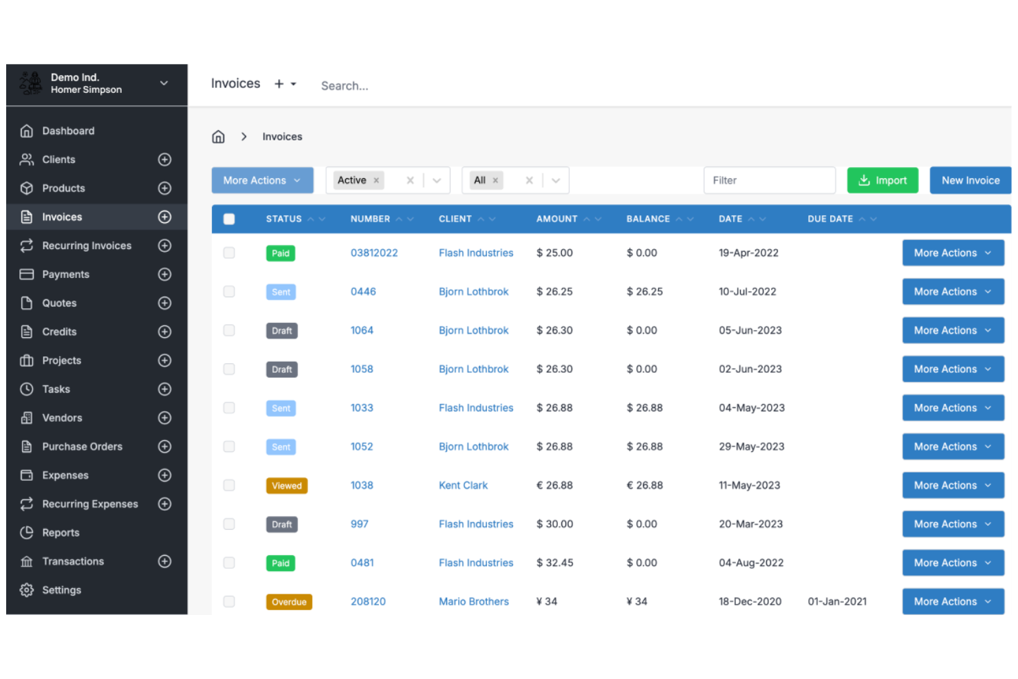
Task: Click the plus icon beside Recurring Invoices
Action: [x=164, y=246]
